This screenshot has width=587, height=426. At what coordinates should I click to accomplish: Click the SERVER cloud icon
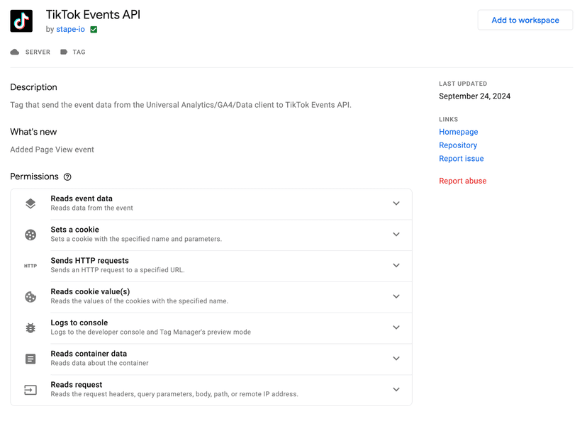coord(15,52)
